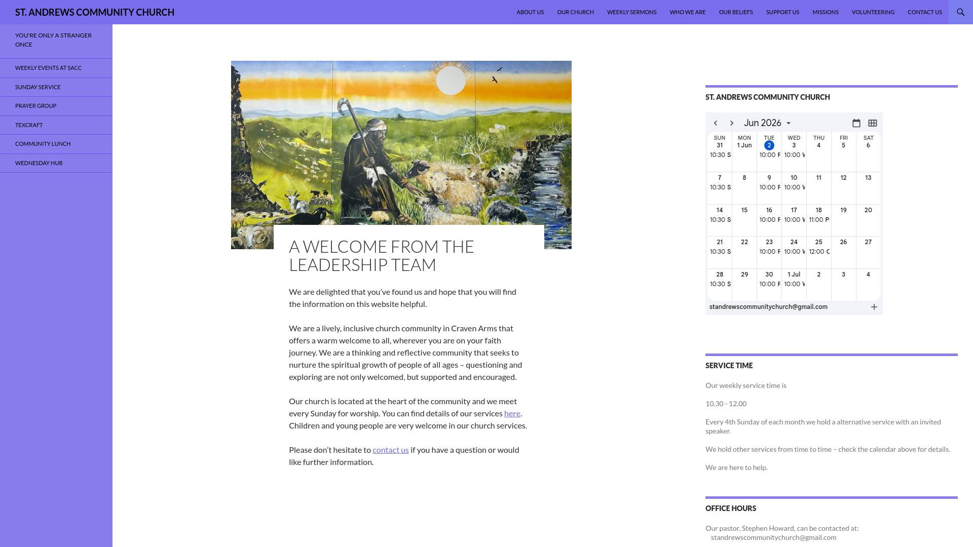Open Community Lunch sidebar link

coord(56,144)
